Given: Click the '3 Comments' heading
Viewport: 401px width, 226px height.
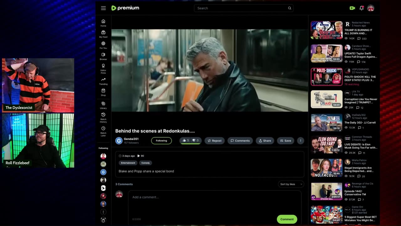Looking at the screenshot, I should [x=124, y=184].
